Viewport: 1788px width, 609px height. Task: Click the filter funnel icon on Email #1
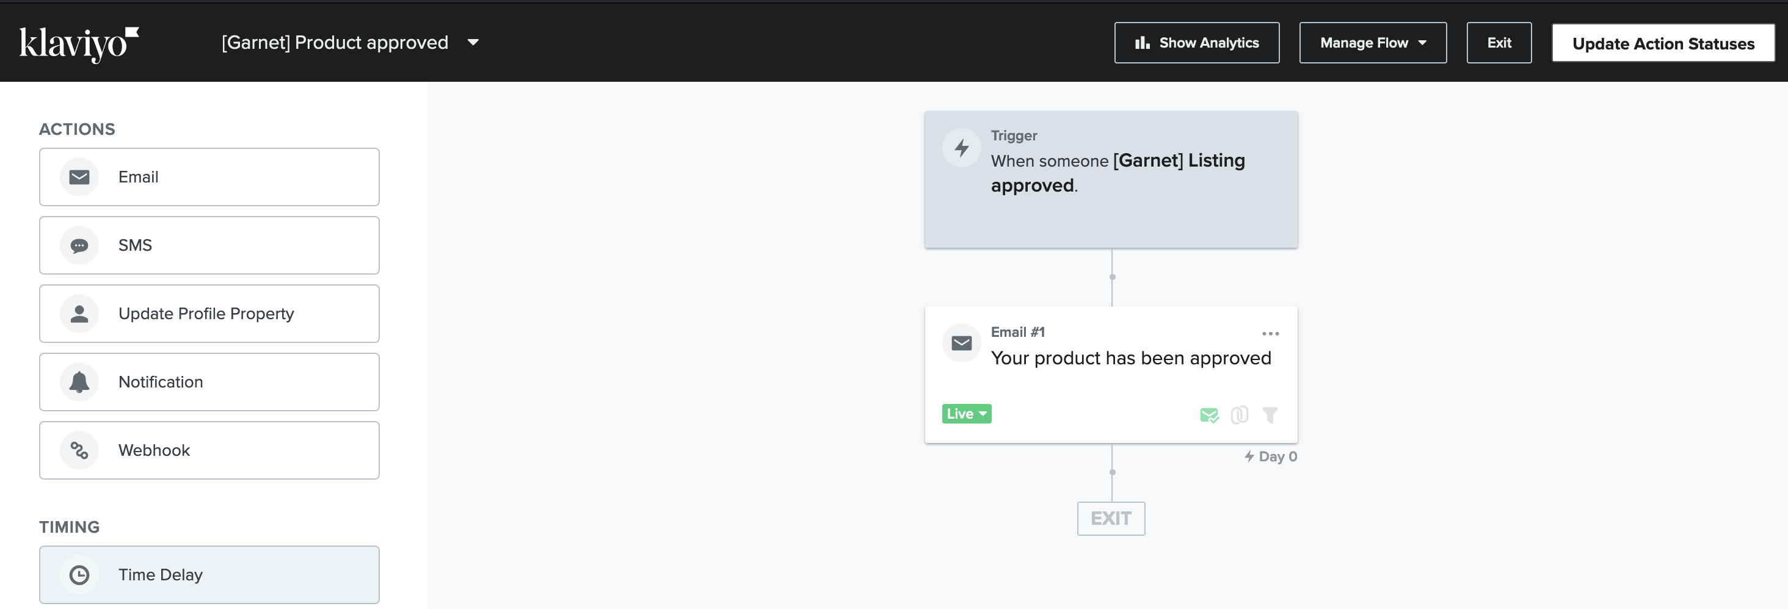coord(1270,415)
